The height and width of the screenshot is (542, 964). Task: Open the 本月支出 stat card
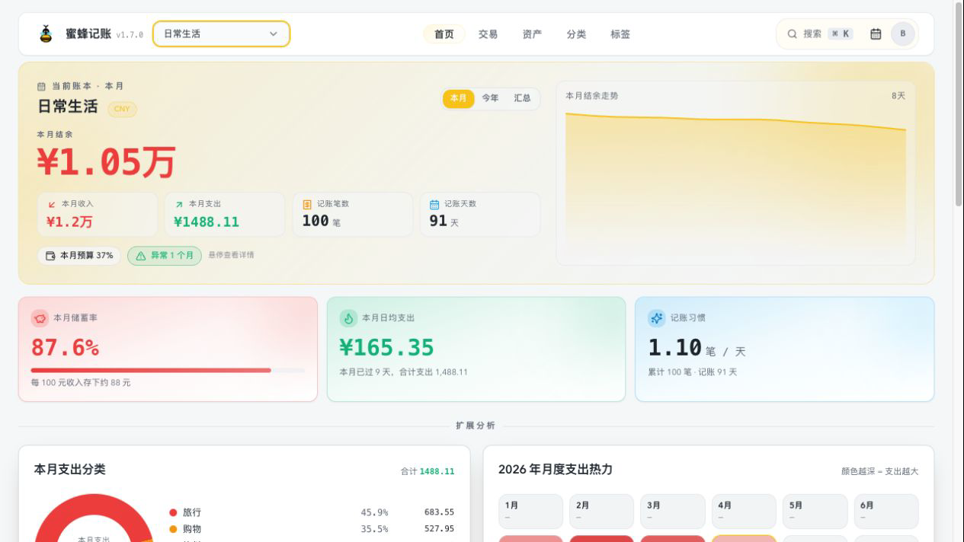(x=225, y=214)
